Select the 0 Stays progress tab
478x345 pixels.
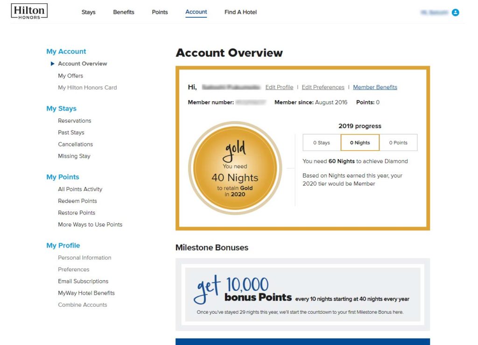322,143
